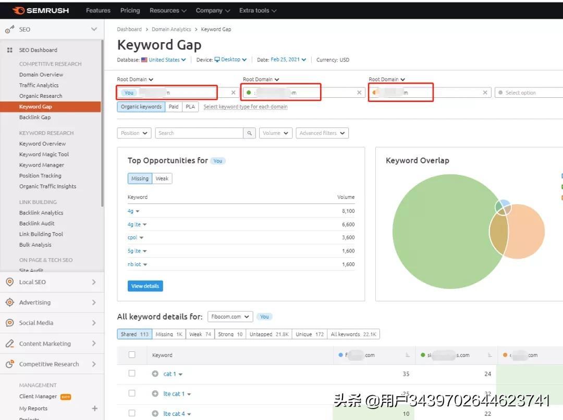Click the SEO key icon in sidebar

tap(10, 29)
